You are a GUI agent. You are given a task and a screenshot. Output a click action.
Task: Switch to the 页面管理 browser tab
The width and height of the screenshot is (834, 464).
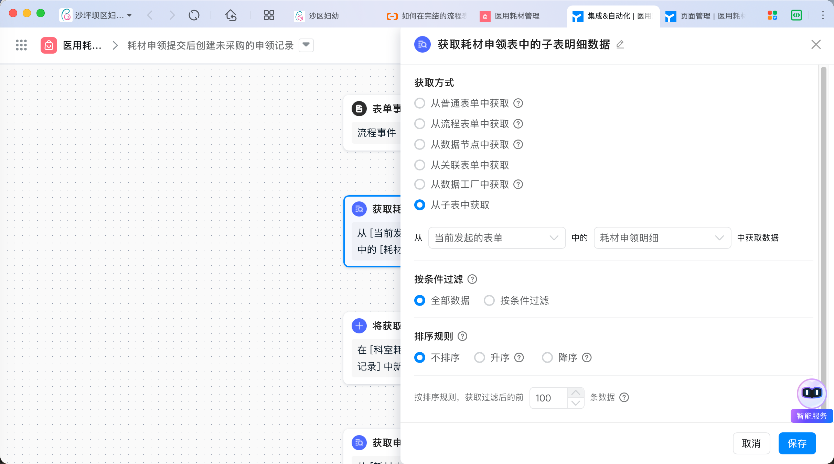tap(705, 16)
